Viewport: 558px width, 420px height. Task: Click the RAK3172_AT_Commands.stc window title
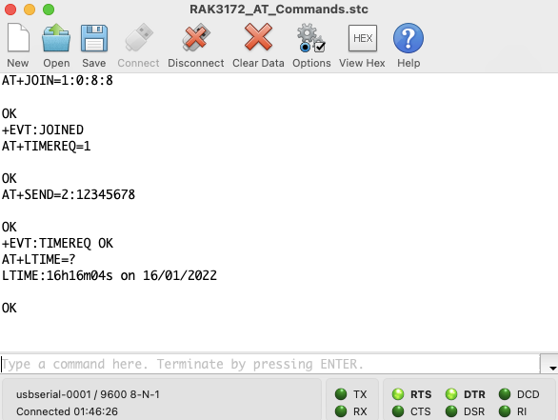click(279, 9)
